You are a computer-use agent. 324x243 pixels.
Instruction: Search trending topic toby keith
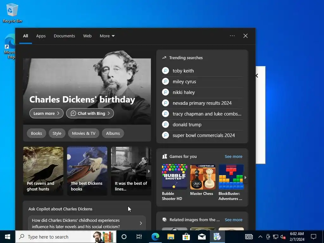point(202,71)
